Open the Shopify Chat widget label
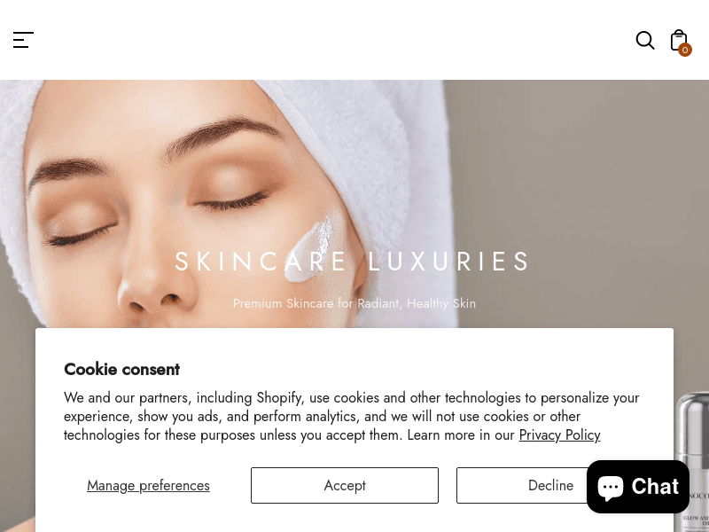The height and width of the screenshot is (532, 709). [x=654, y=487]
